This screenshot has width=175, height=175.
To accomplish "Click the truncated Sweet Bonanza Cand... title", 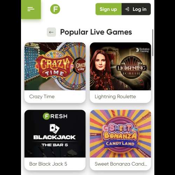I will pyautogui.click(x=121, y=164).
